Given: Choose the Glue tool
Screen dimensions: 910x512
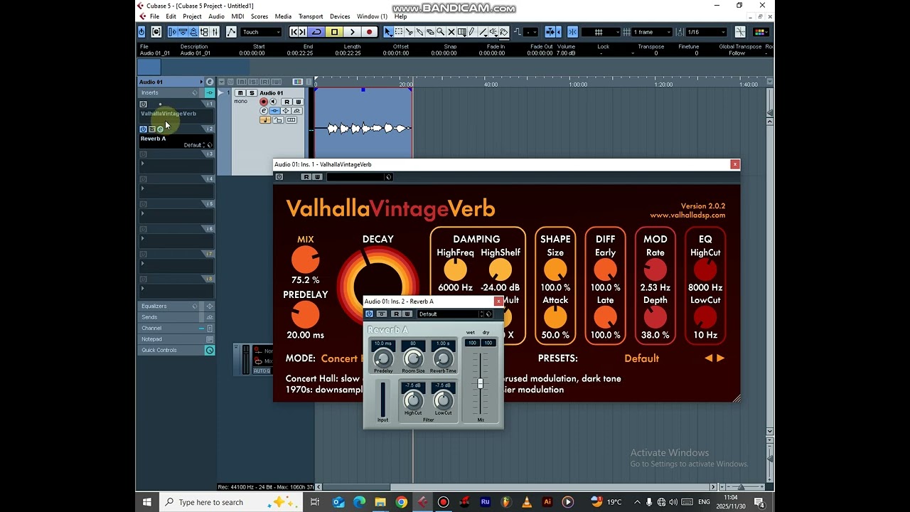Looking at the screenshot, I should tap(420, 32).
